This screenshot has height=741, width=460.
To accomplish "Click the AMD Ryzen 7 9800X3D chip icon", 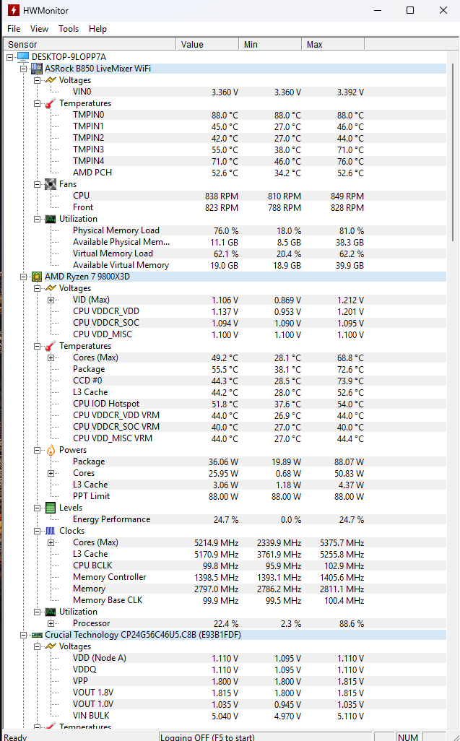I will point(37,277).
